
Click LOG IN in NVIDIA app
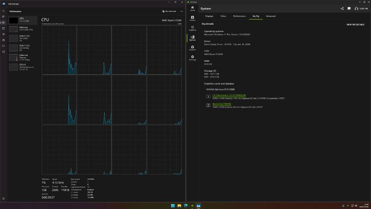pyautogui.click(x=361, y=8)
